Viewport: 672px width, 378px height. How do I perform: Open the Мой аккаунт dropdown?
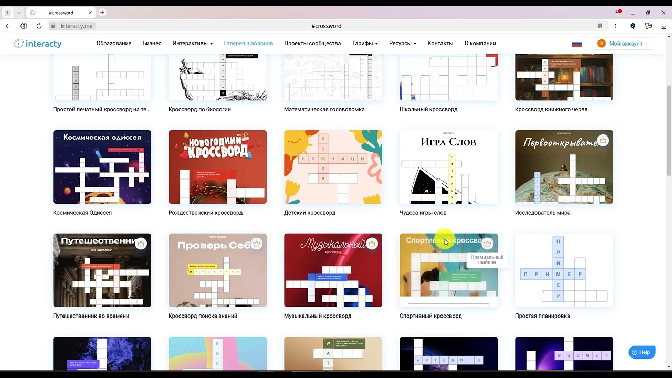coord(622,44)
